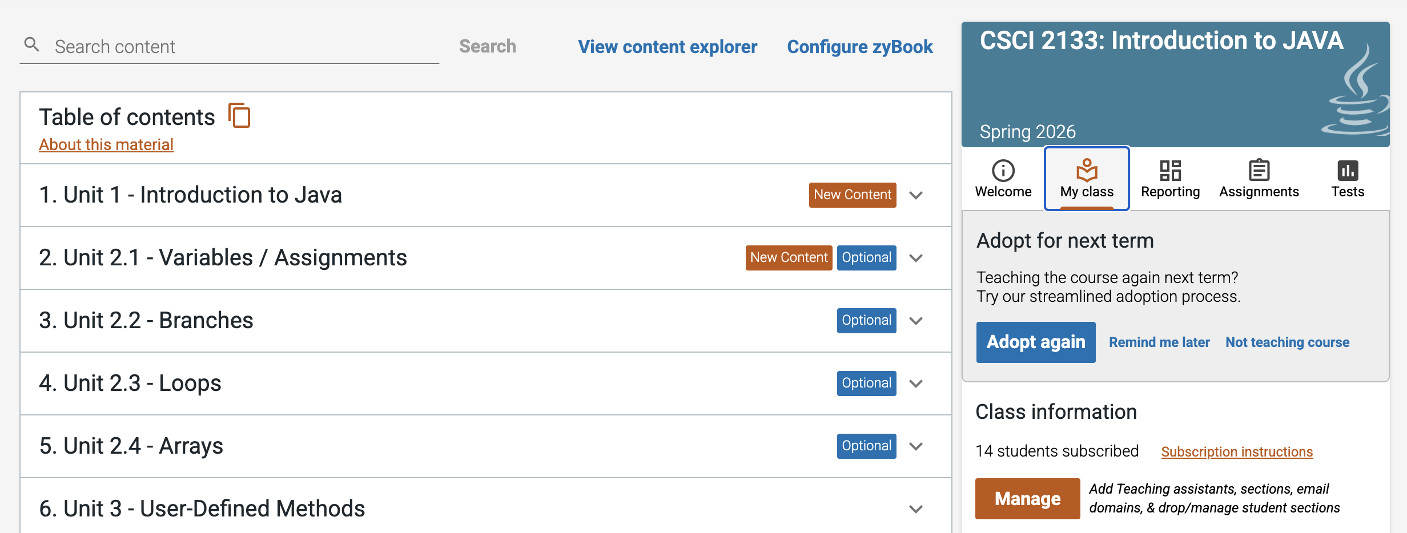Click the Adopt again button
1407x533 pixels.
1036,342
